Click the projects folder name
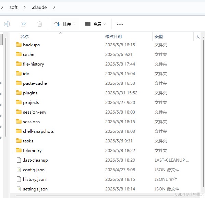This screenshot has width=205, height=198. click(31, 103)
